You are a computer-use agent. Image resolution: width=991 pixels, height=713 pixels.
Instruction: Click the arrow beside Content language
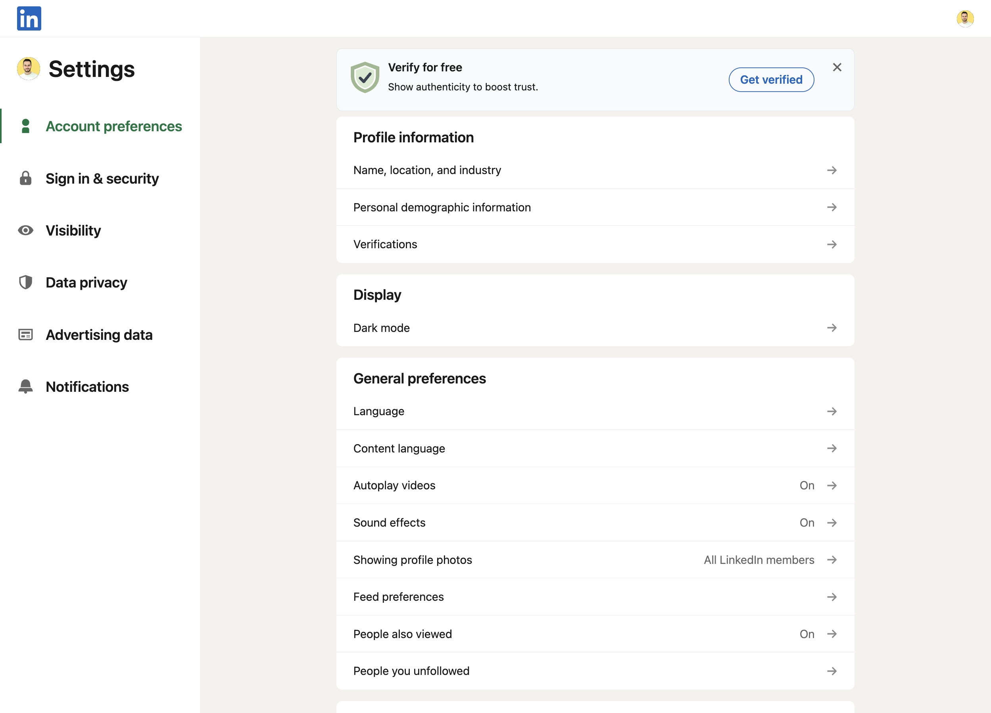point(832,448)
